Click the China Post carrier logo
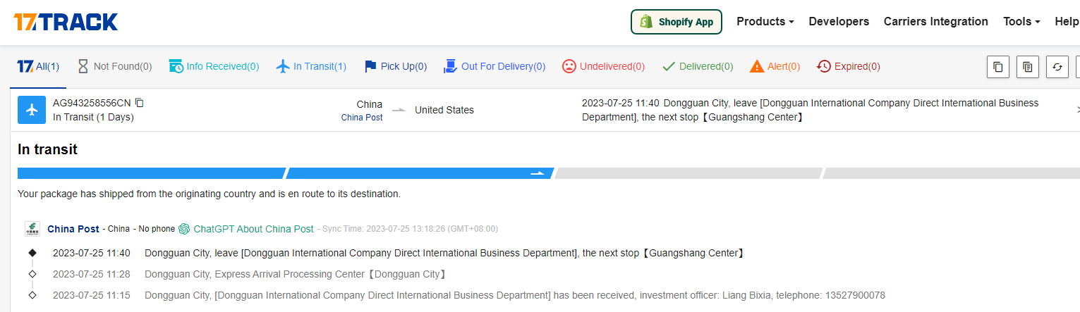 (32, 229)
